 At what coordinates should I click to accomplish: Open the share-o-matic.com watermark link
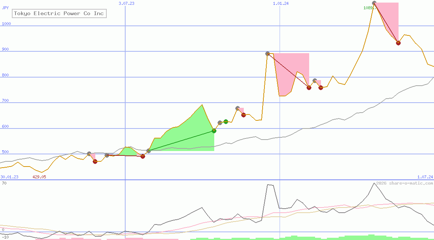pos(404,183)
